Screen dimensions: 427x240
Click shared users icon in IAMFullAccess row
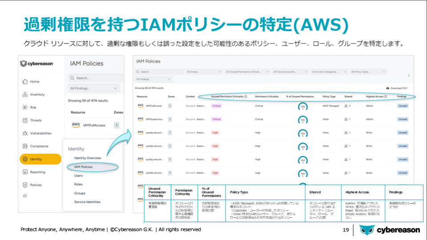346,106
